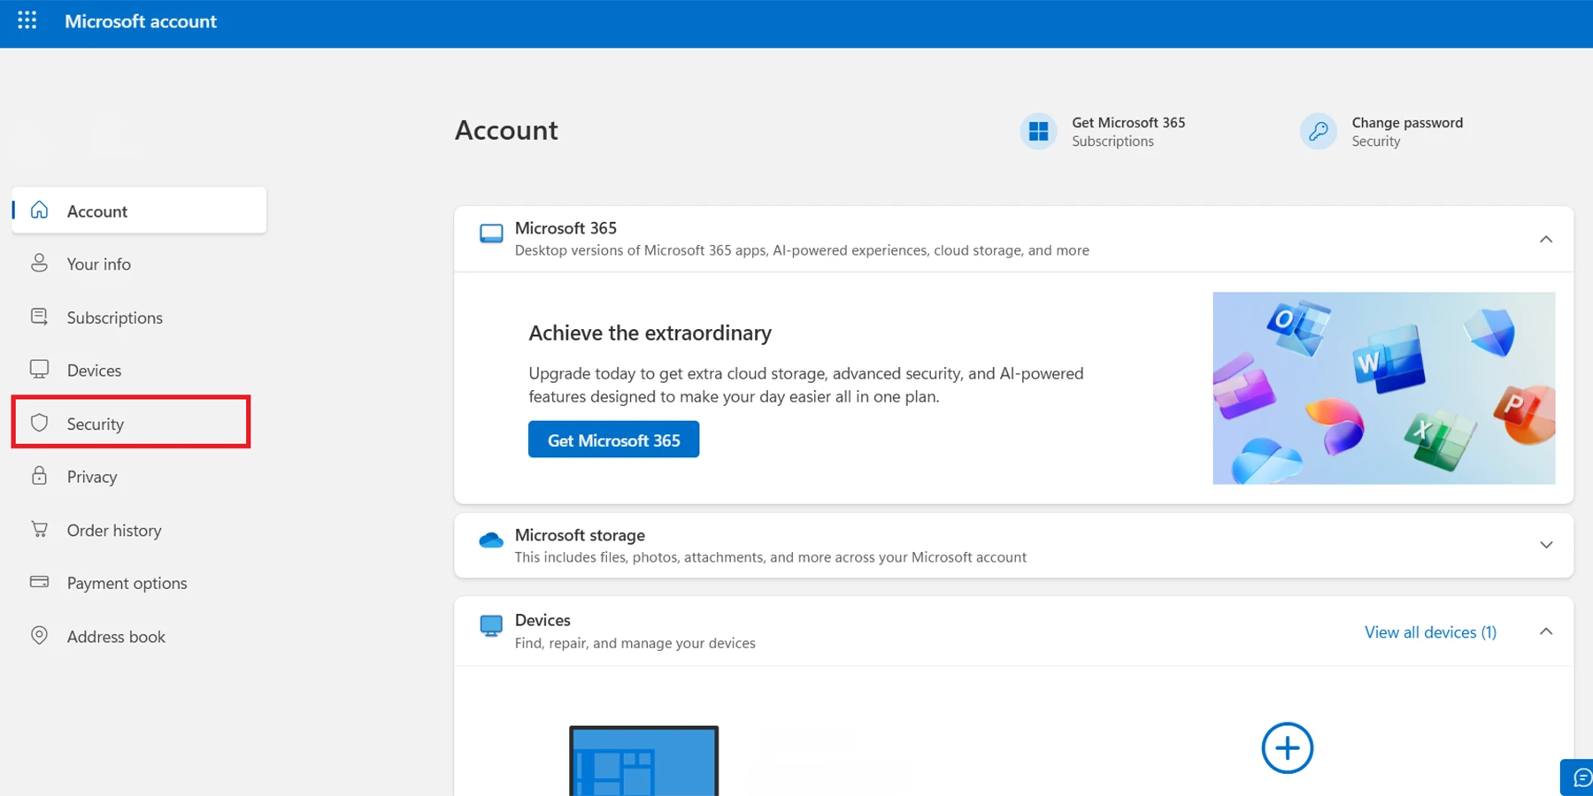Click the Devices card monitor icon

click(x=491, y=626)
